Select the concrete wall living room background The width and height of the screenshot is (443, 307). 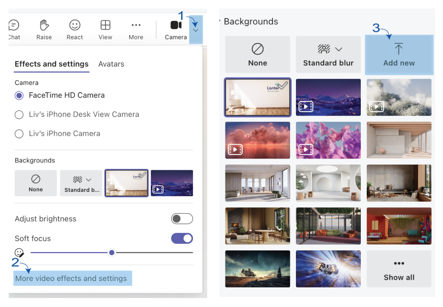(399, 183)
